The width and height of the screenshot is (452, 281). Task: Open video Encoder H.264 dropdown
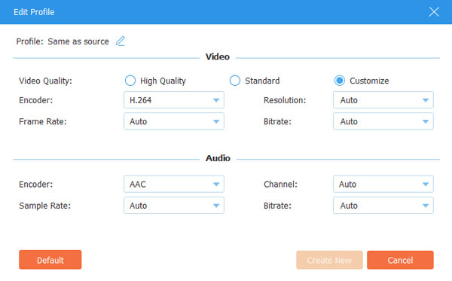pyautogui.click(x=174, y=100)
